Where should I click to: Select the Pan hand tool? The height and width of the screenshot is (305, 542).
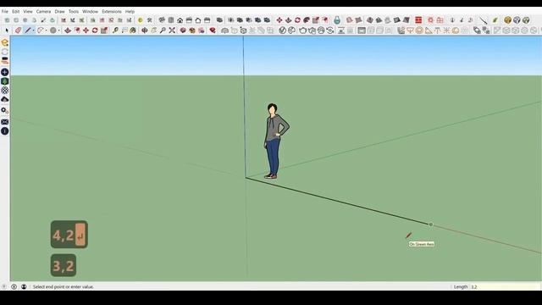click(x=154, y=30)
